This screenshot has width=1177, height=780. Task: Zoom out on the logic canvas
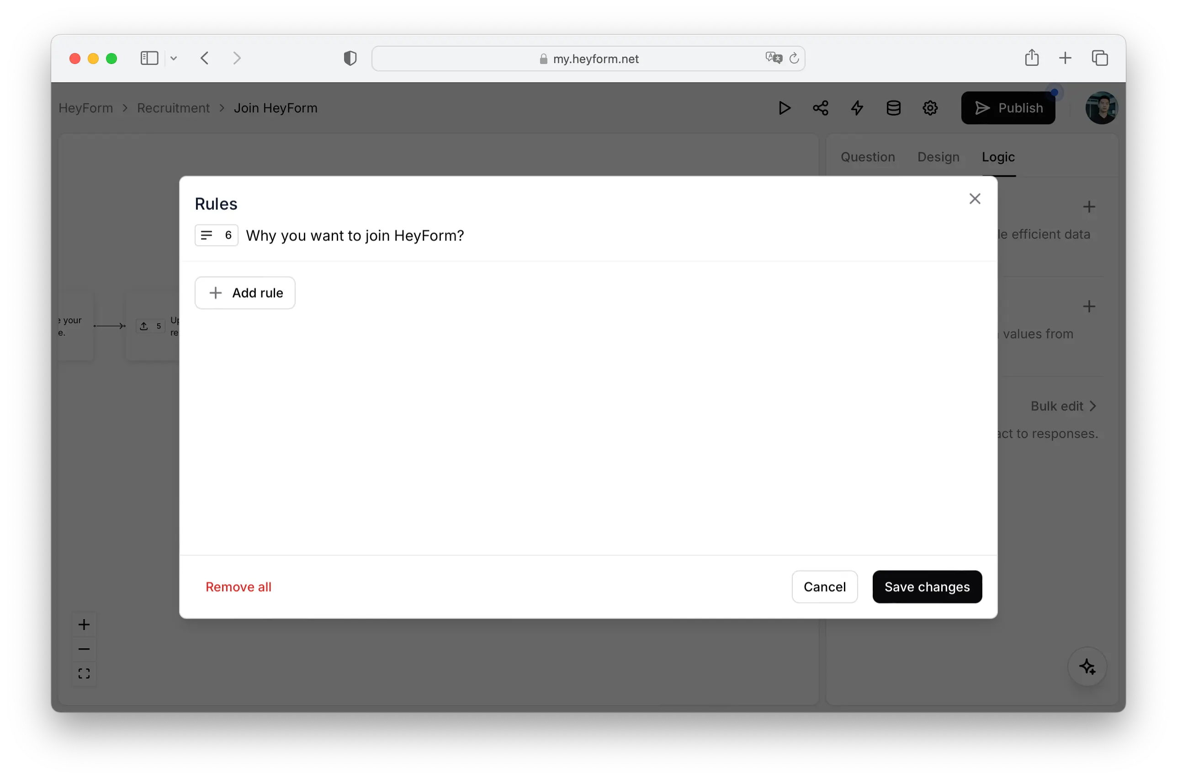coord(84,649)
